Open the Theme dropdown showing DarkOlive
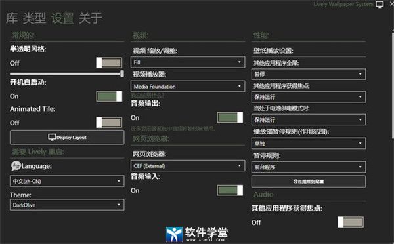The height and width of the screenshot is (244, 394). click(67, 205)
